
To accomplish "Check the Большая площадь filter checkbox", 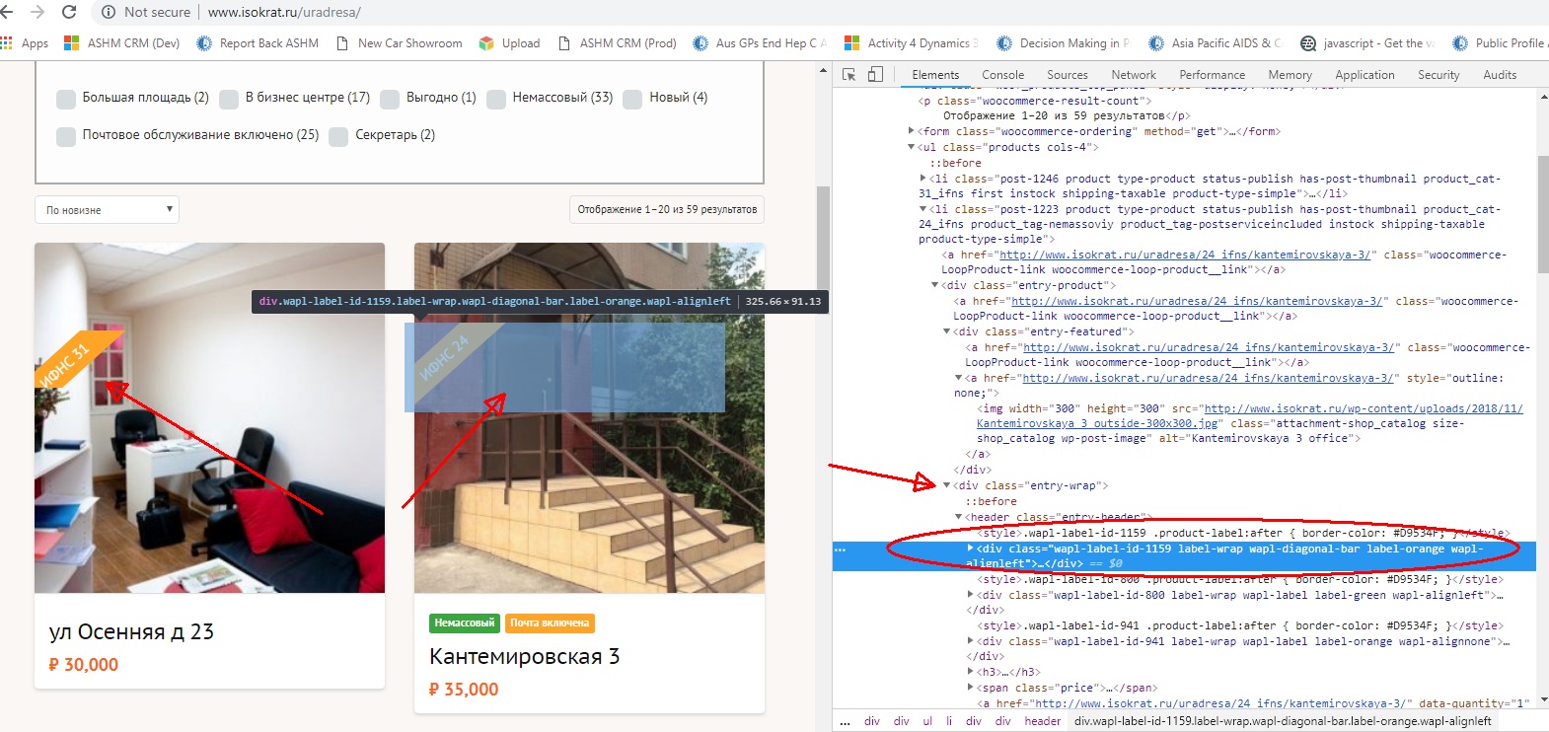I will click(66, 99).
